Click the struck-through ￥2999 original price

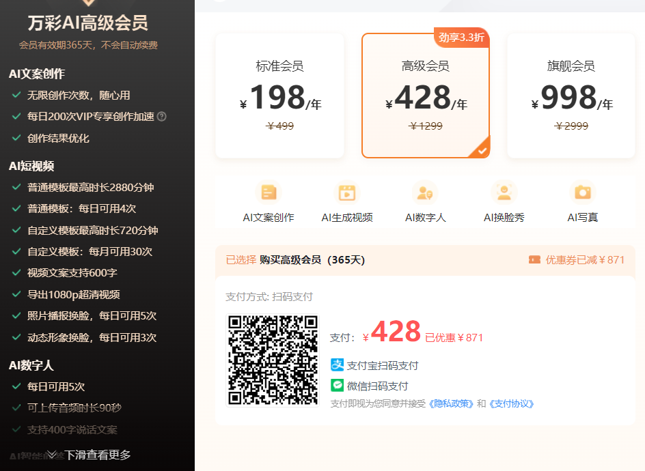click(x=571, y=126)
